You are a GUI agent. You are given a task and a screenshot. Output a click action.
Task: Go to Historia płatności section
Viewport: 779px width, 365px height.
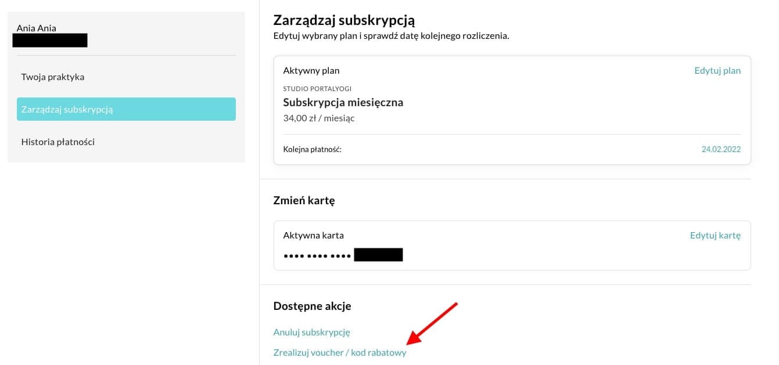point(58,142)
